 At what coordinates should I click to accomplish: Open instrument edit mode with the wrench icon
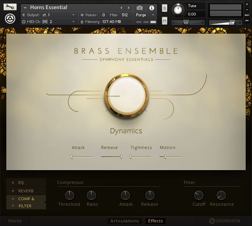point(10,7)
